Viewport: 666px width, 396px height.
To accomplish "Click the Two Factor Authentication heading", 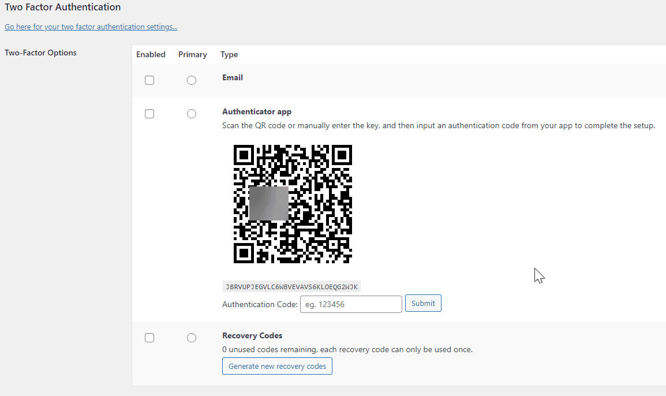I will coord(62,7).
